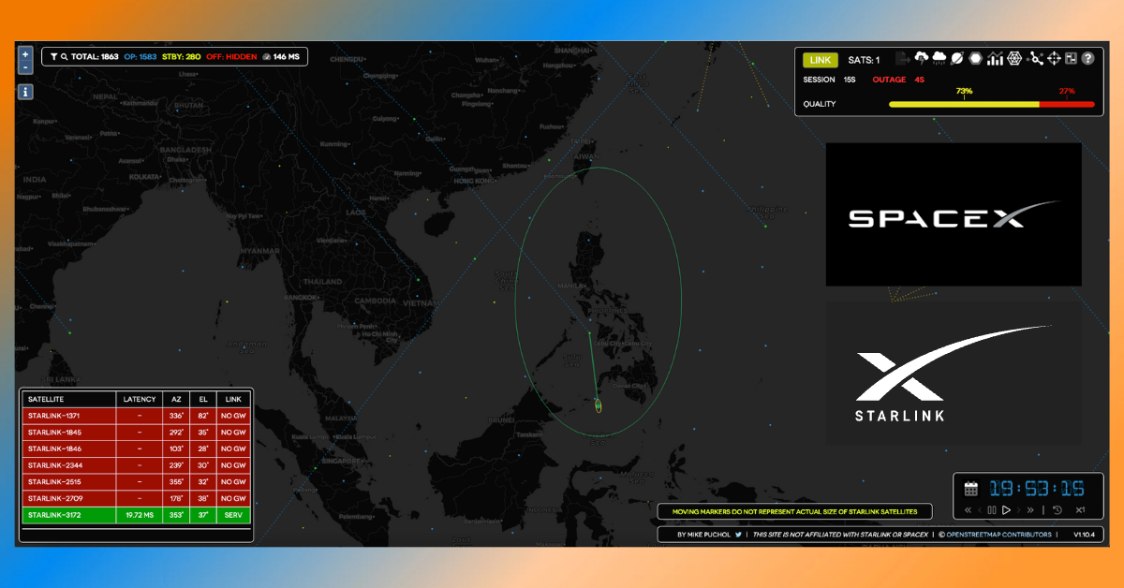Reset time with the history clock icon
This screenshot has width=1124, height=588.
[x=1057, y=510]
